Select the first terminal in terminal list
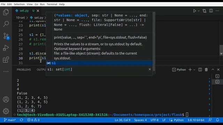 click(217, 76)
